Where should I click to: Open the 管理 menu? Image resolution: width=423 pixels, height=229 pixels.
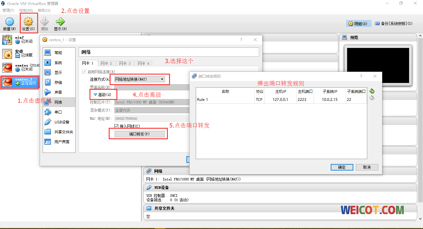(8, 11)
